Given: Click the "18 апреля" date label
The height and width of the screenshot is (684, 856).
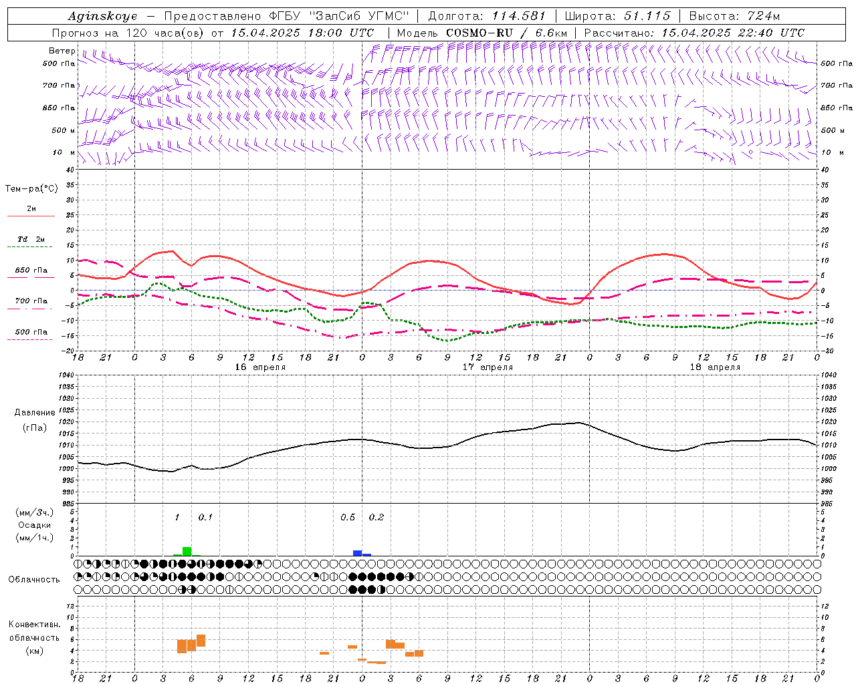Looking at the screenshot, I should click(715, 367).
